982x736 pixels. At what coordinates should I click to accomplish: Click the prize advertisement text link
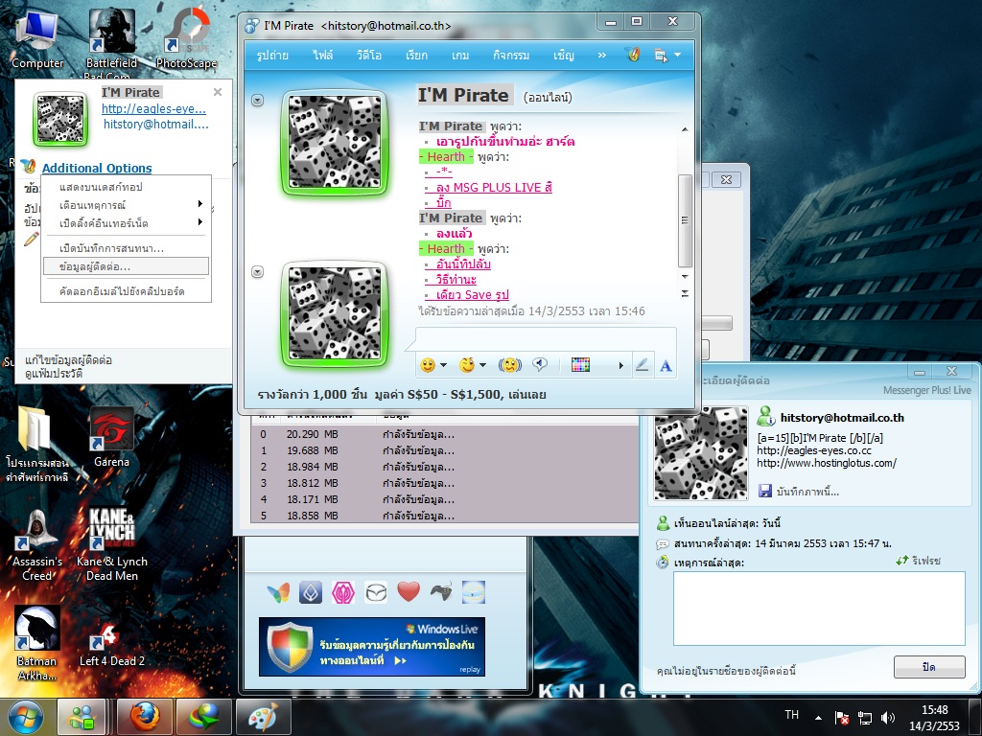tap(402, 394)
